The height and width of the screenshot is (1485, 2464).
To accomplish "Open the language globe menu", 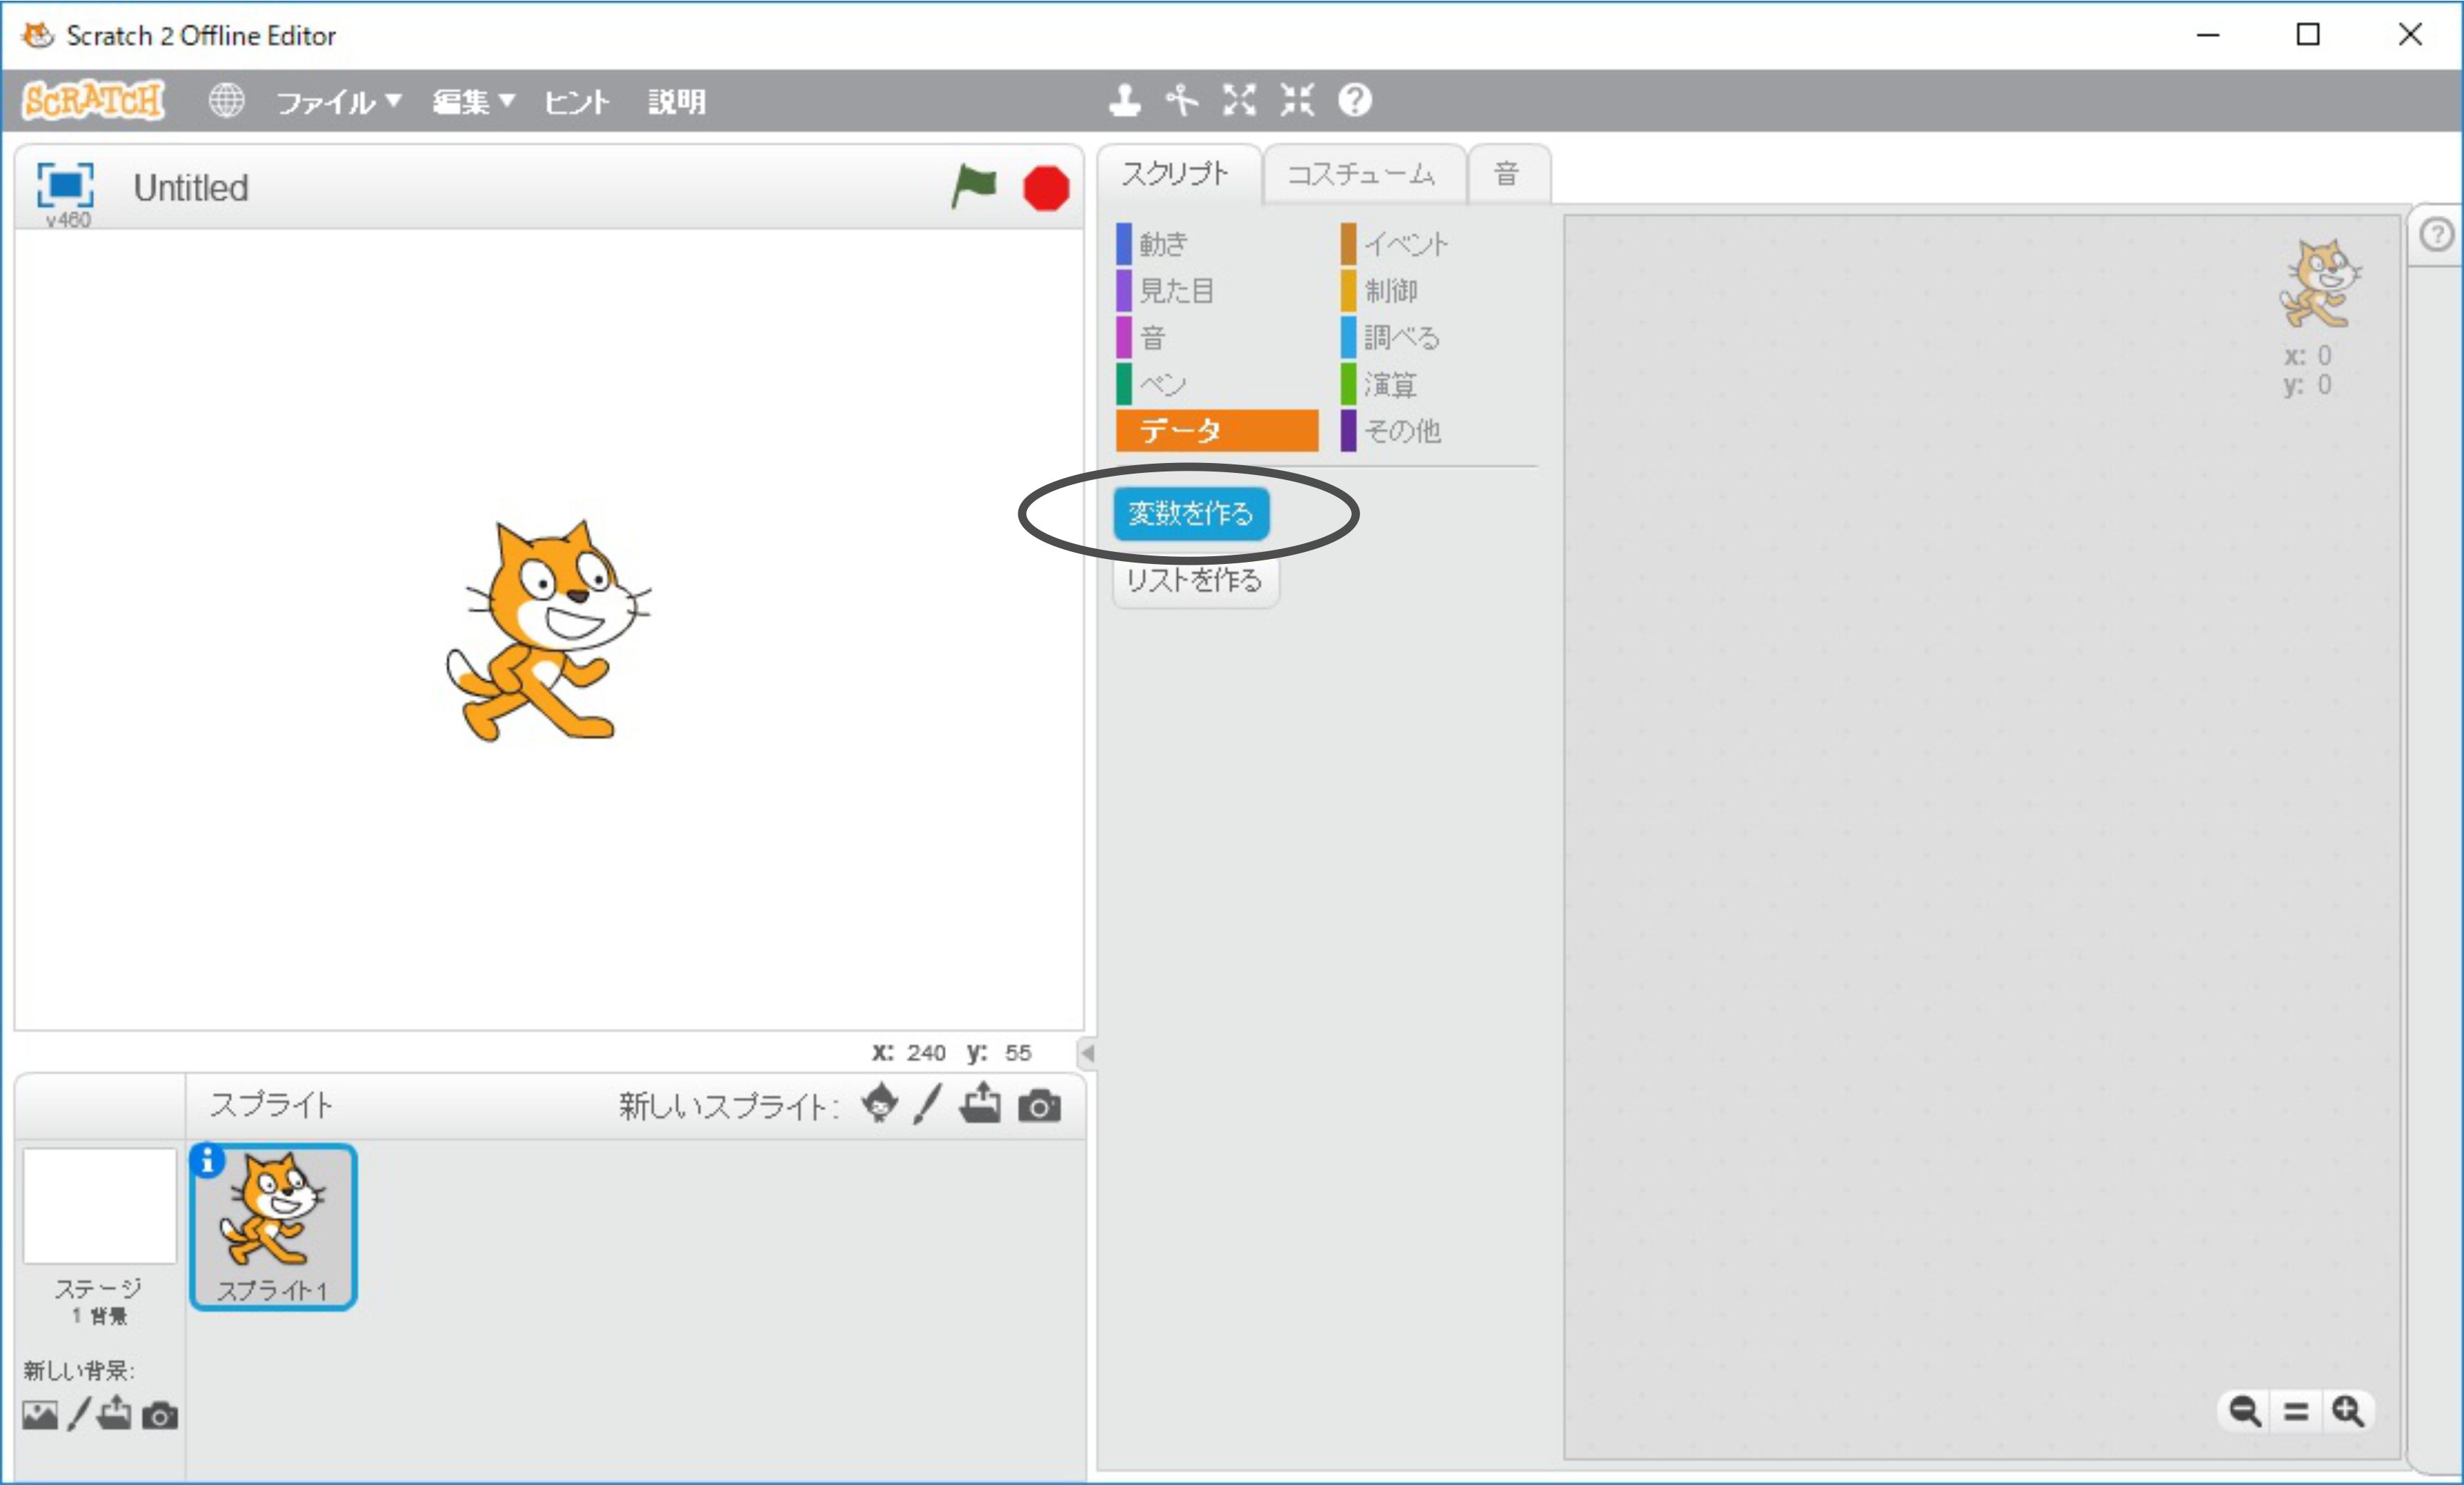I will click(226, 100).
